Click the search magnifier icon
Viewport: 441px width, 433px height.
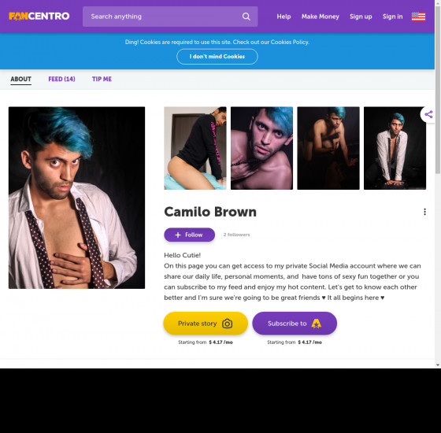(x=246, y=17)
